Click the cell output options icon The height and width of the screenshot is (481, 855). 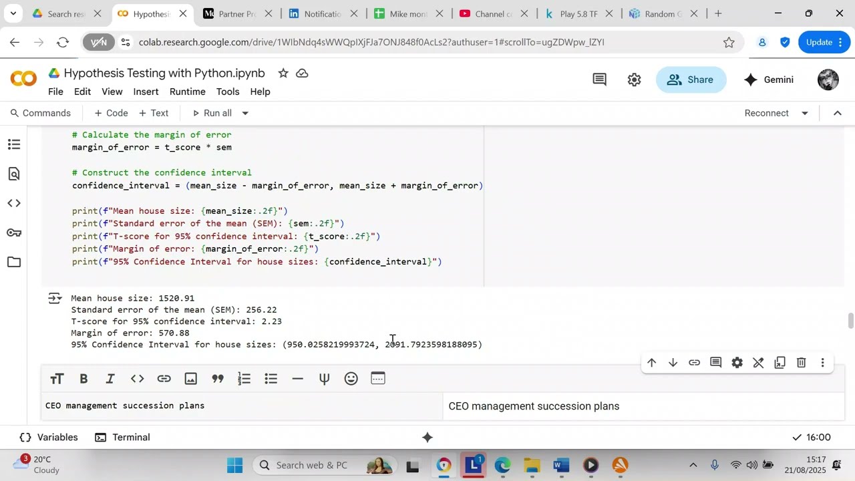[55, 299]
